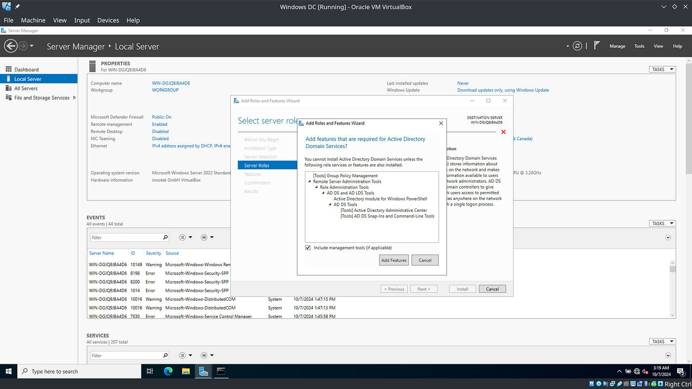Open the Server Manager Tools menu

[640, 46]
